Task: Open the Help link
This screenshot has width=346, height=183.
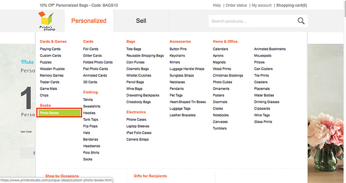Action: point(217,5)
